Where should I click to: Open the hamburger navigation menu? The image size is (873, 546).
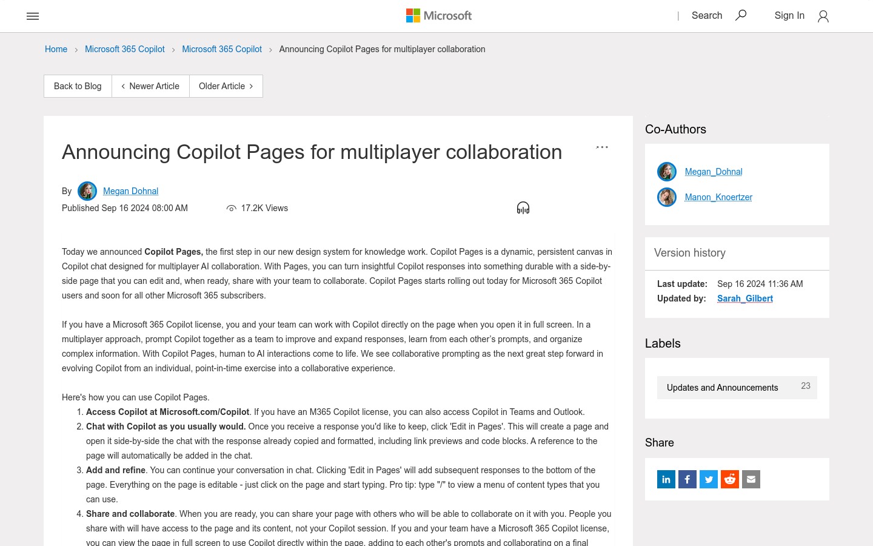[33, 16]
